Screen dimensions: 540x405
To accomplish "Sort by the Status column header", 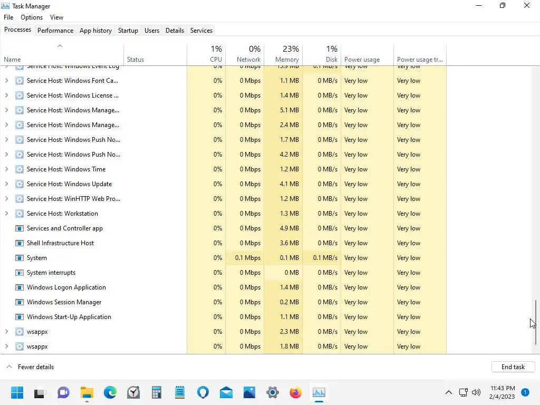I will [x=156, y=54].
